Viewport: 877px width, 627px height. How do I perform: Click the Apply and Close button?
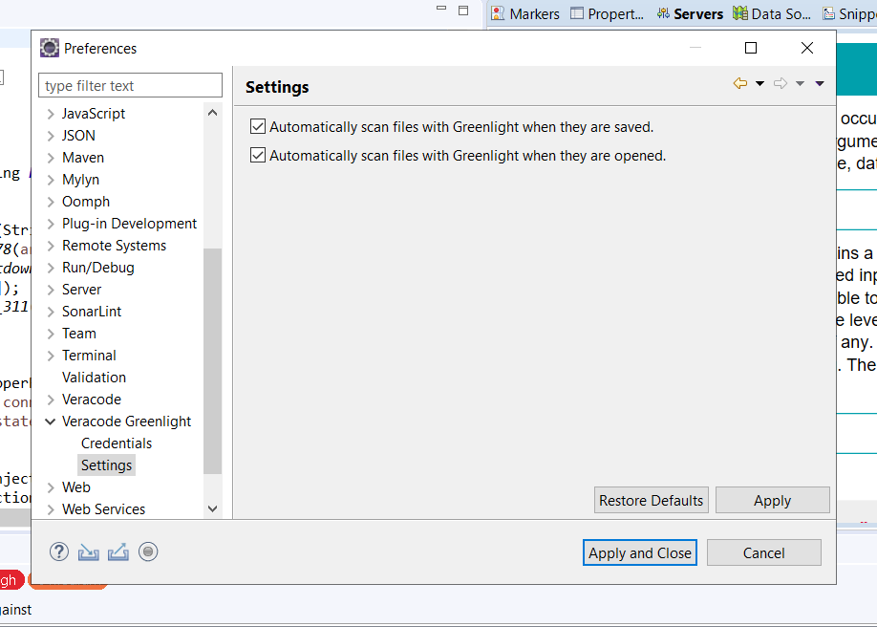[x=639, y=552]
